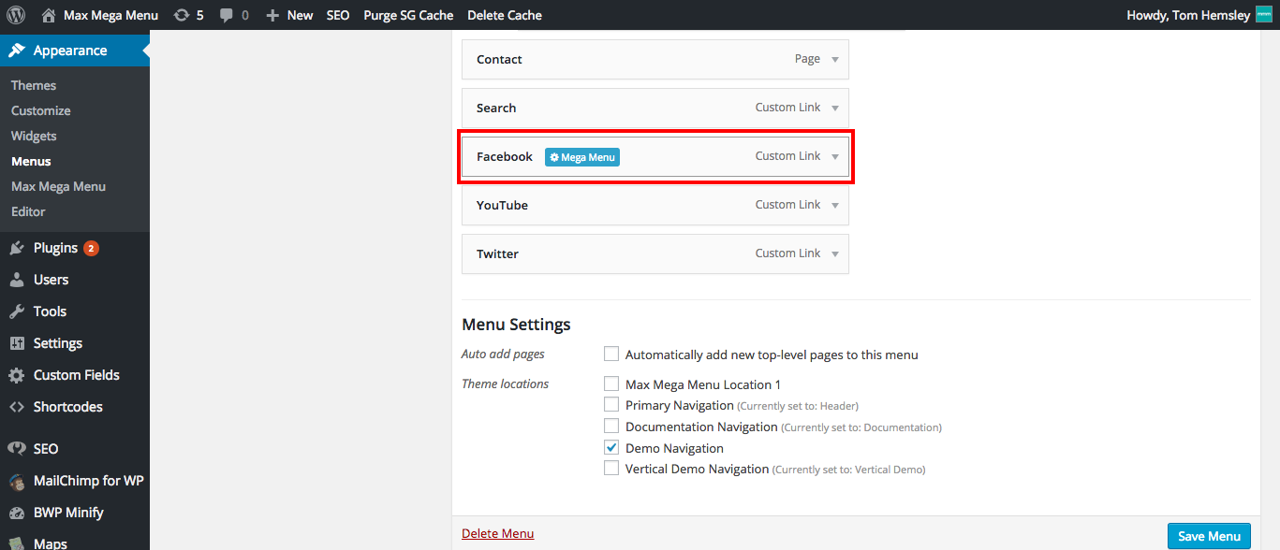The image size is (1280, 550).
Task: Click the comments bubble icon
Action: [x=227, y=16]
